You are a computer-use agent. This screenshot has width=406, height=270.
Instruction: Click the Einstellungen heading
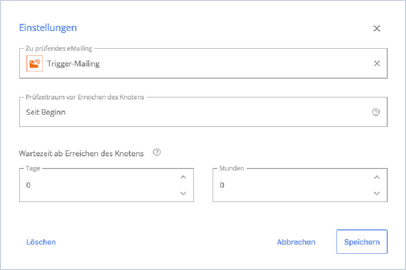point(48,28)
